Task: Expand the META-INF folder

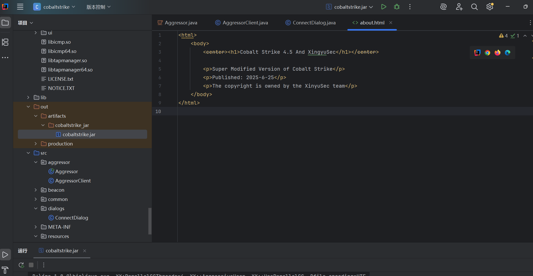Action: pyautogui.click(x=35, y=227)
